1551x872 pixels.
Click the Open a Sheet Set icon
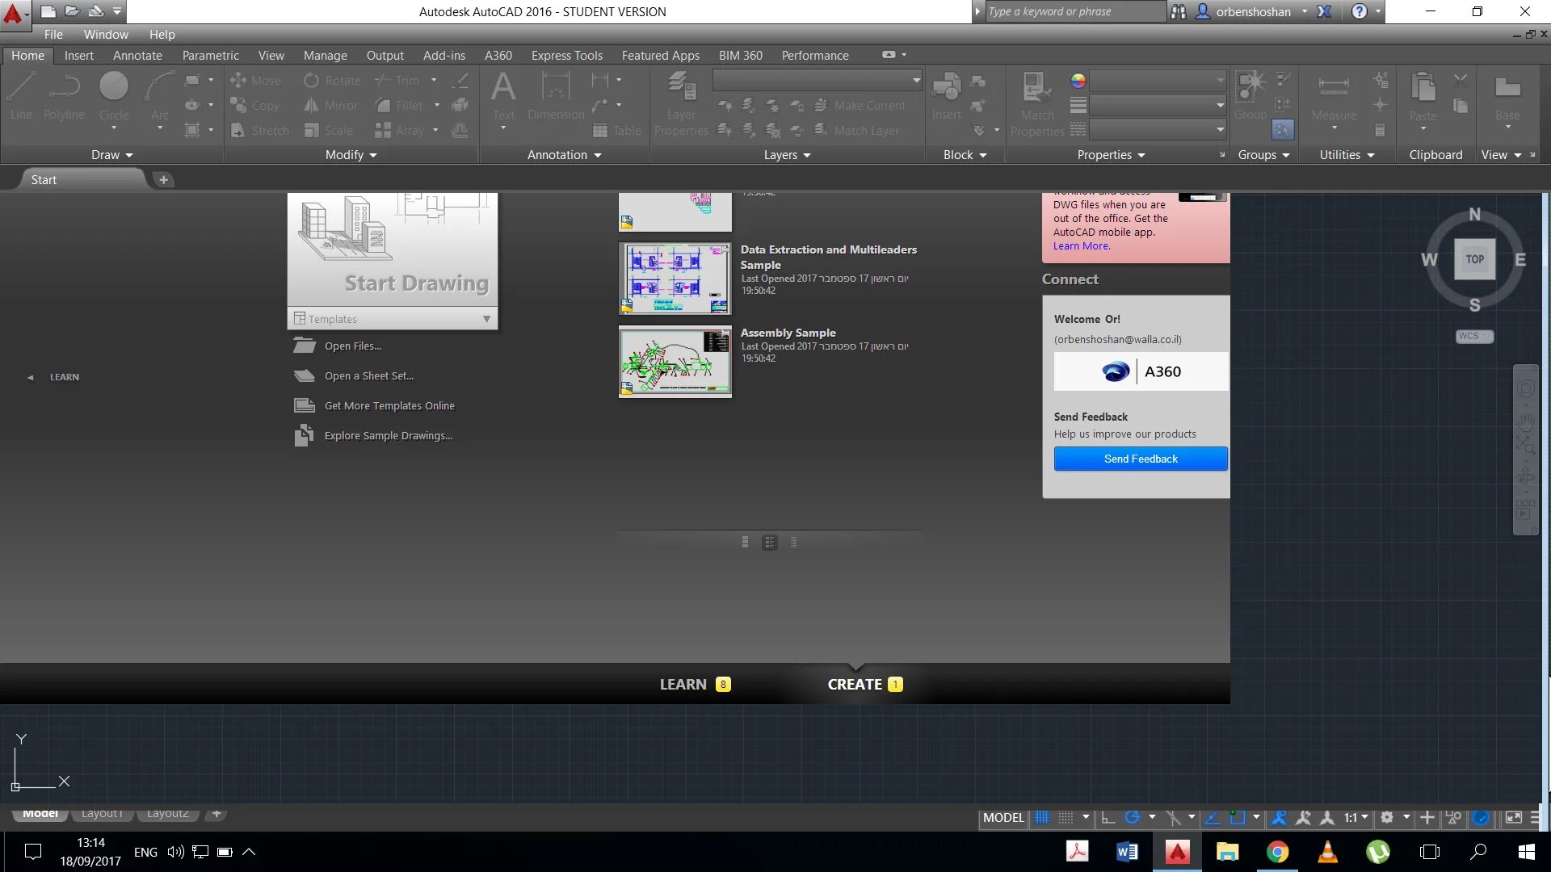coord(304,375)
